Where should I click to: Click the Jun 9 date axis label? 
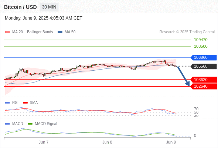click(171, 142)
